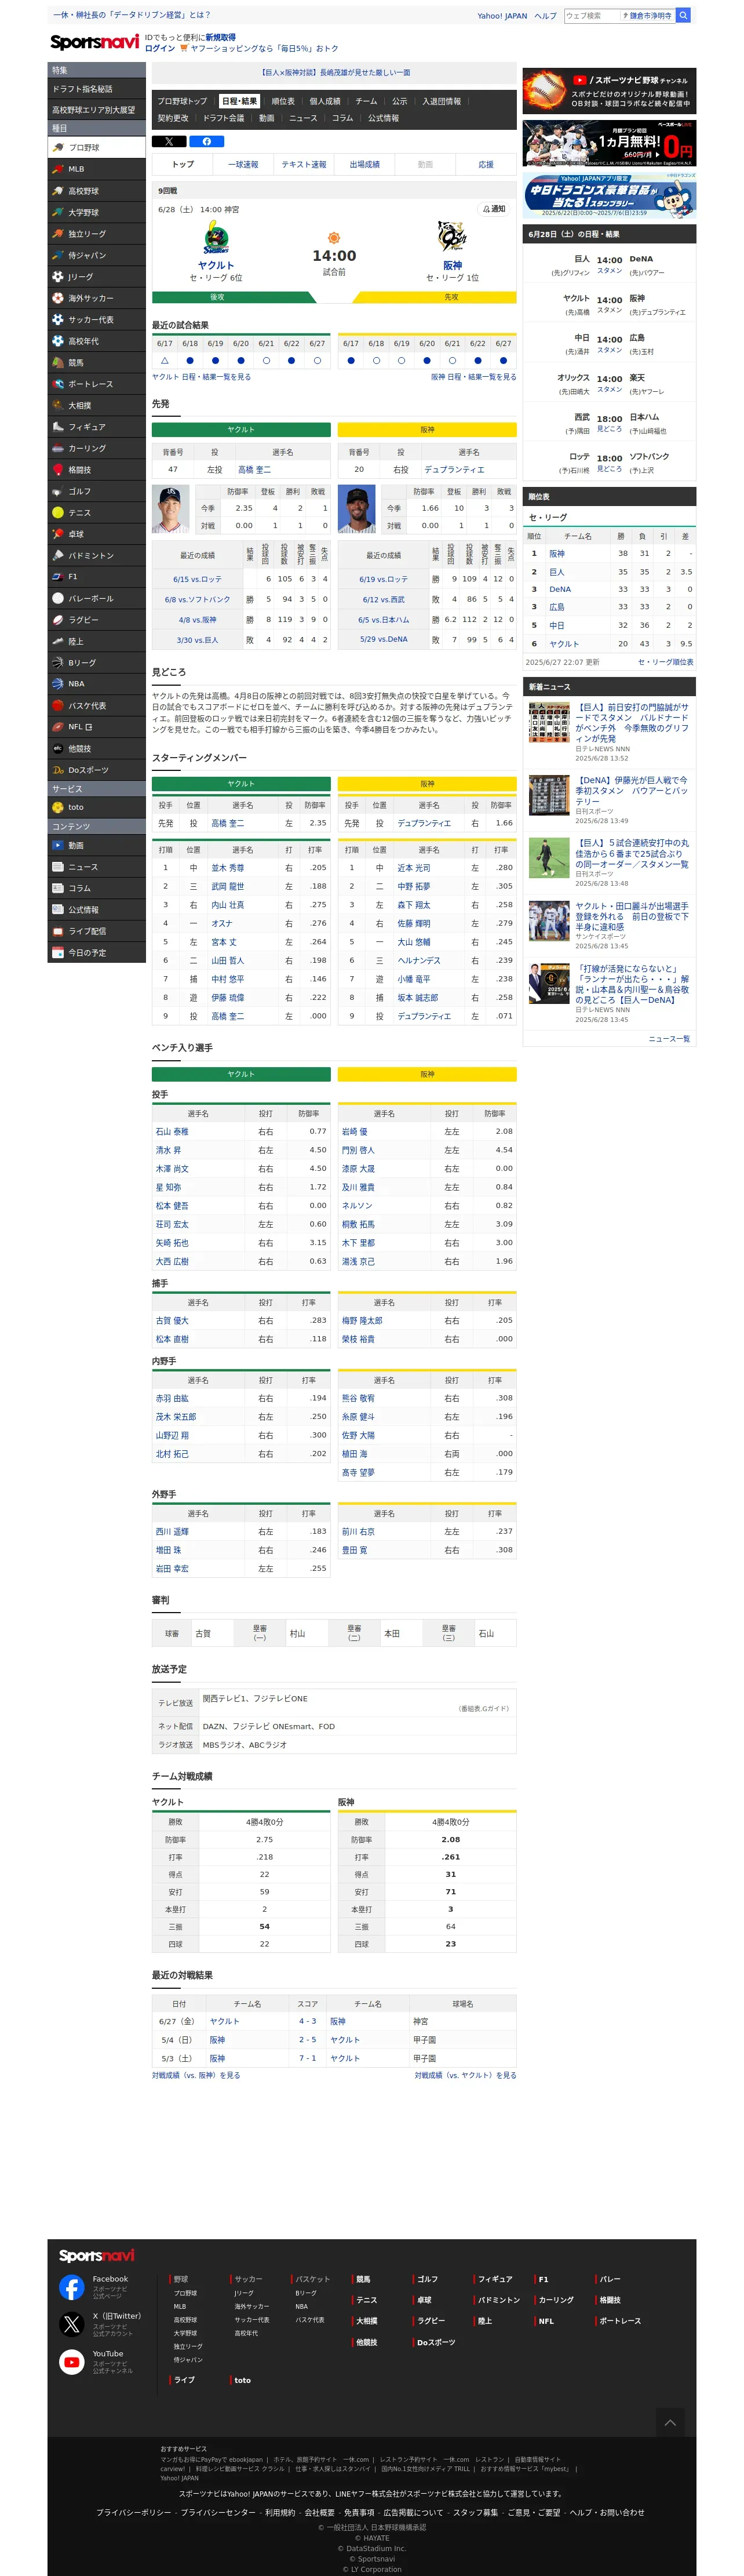Toggle the 通知 notification bell button

495,209
